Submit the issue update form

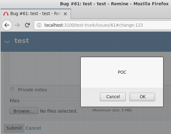coord(14,128)
